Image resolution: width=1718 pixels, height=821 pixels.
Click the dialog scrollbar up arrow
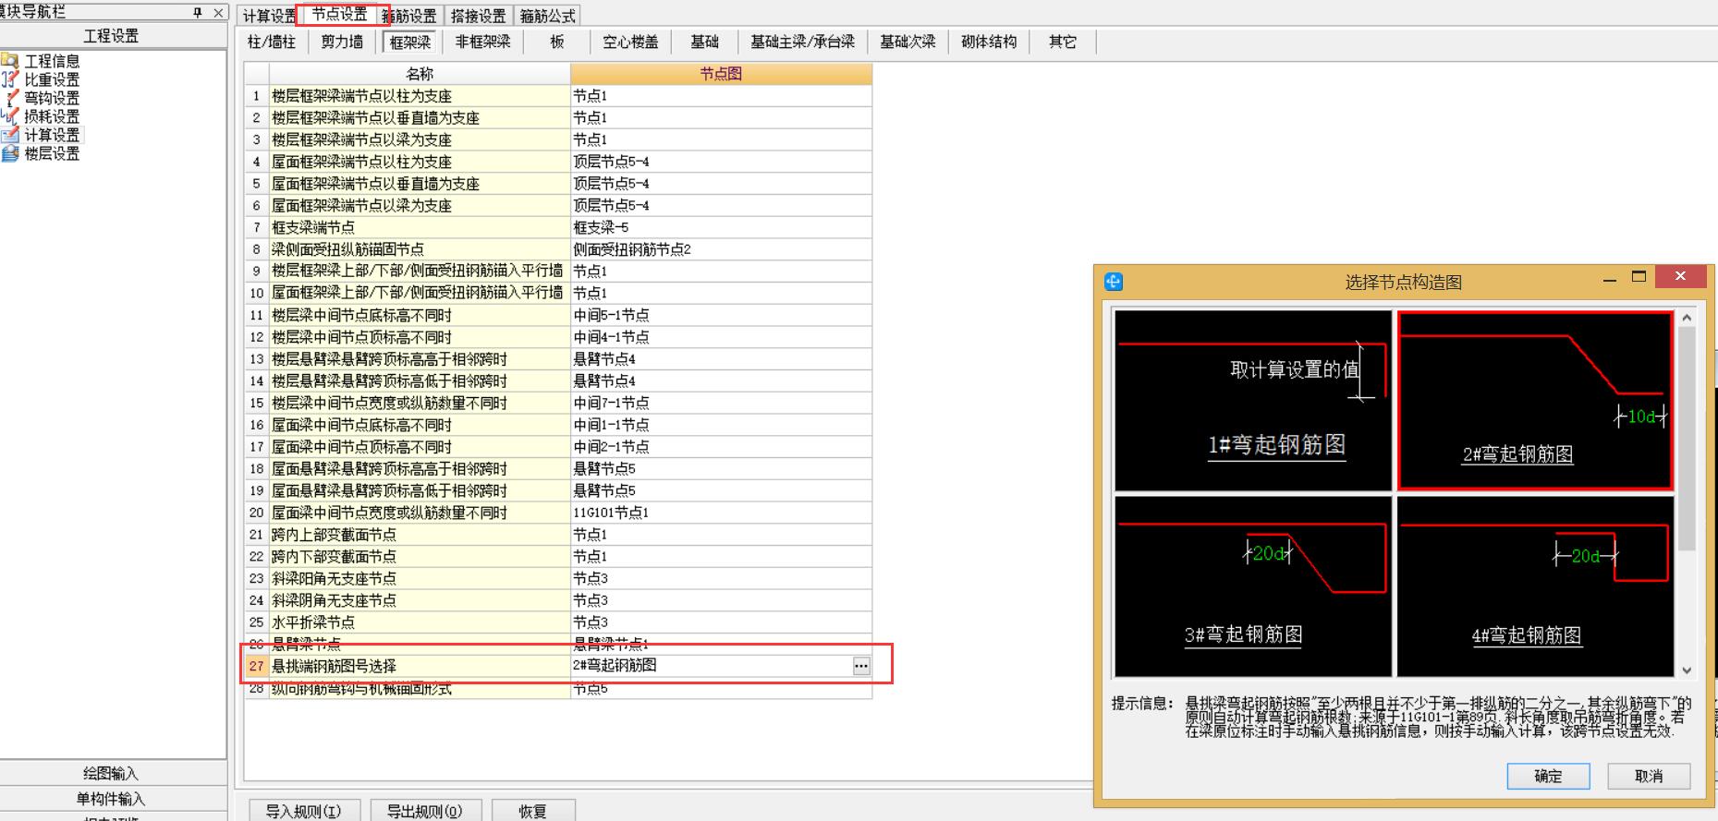tap(1687, 318)
